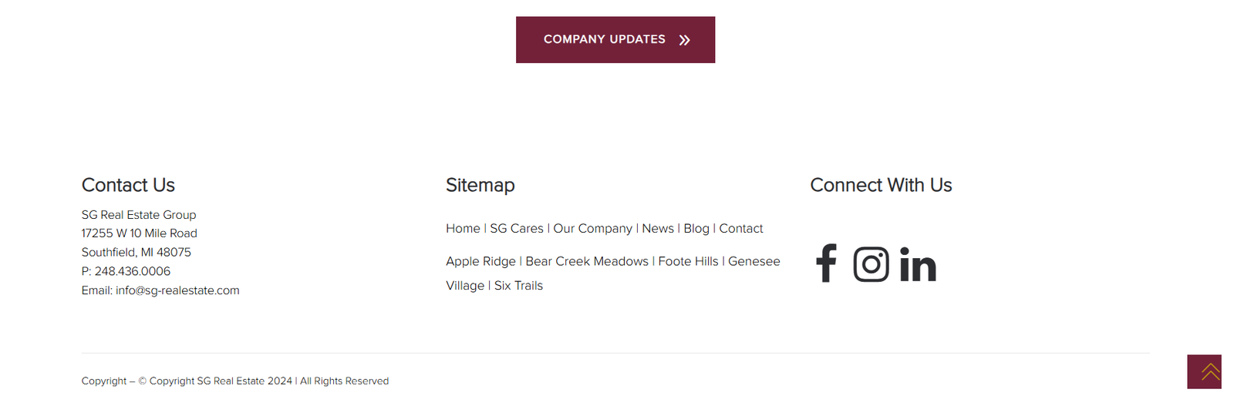The width and height of the screenshot is (1234, 406).
Task: Click the scroll-to-top arrow icon
Action: [x=1205, y=372]
